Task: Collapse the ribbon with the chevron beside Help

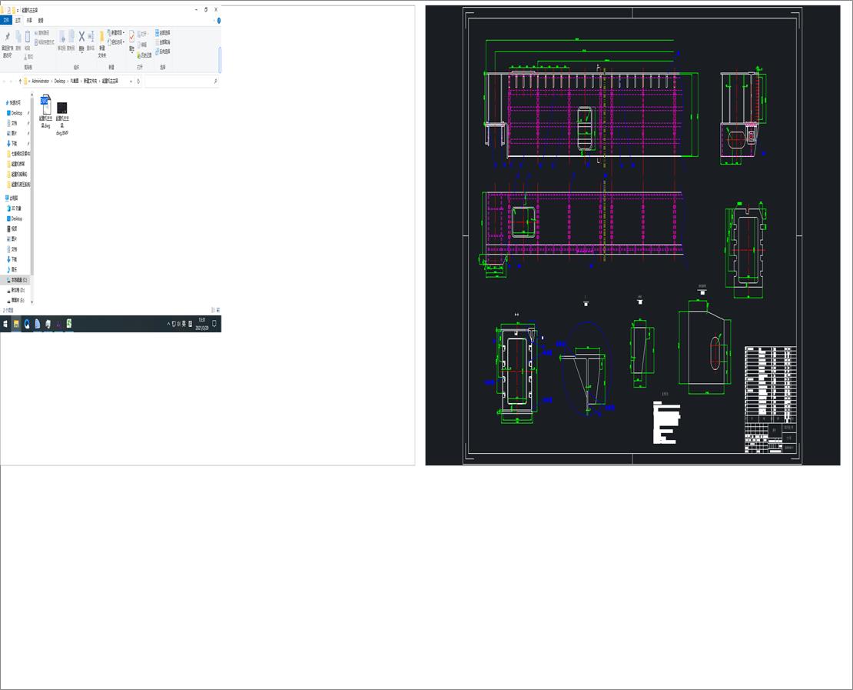Action: tap(214, 21)
